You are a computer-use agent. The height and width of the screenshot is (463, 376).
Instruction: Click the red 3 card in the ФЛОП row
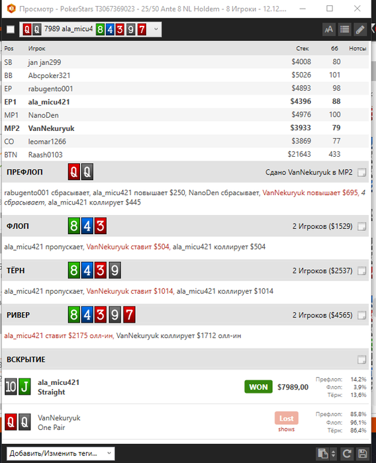pyautogui.click(x=101, y=226)
